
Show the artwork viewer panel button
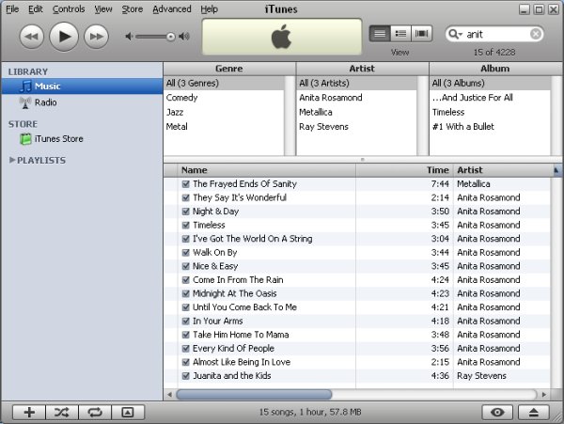tap(128, 412)
